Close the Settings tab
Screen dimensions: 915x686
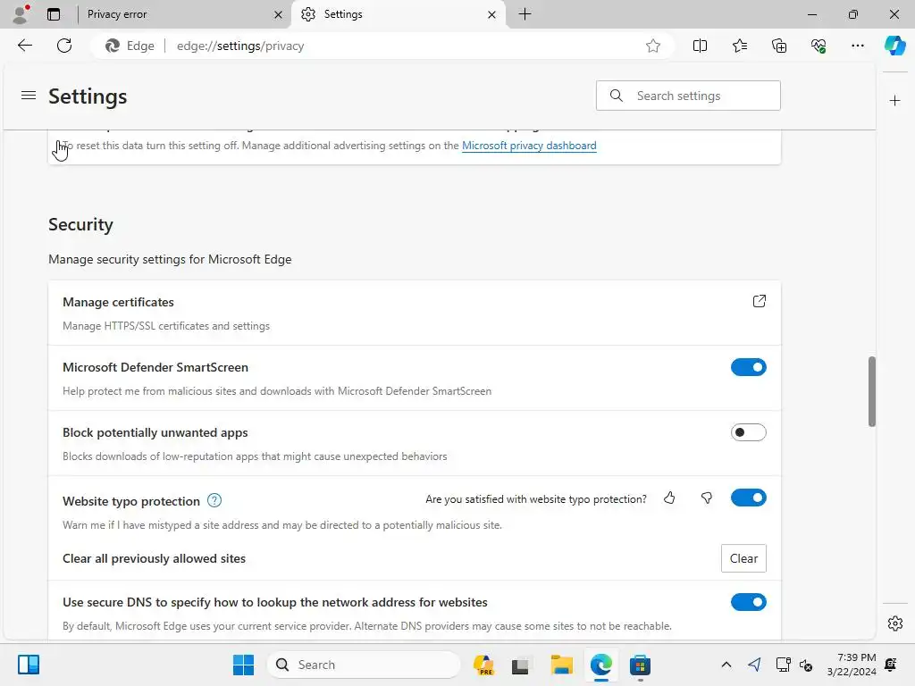(x=492, y=14)
